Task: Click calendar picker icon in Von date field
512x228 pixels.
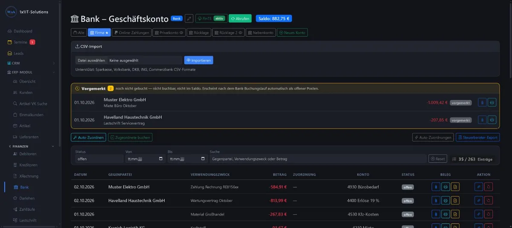Action: coord(161,159)
